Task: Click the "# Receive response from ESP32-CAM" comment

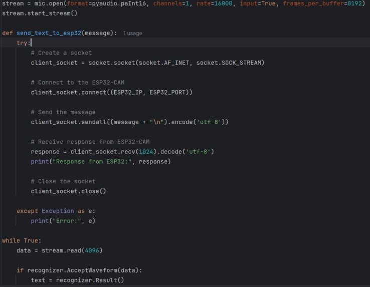Action: (90, 142)
